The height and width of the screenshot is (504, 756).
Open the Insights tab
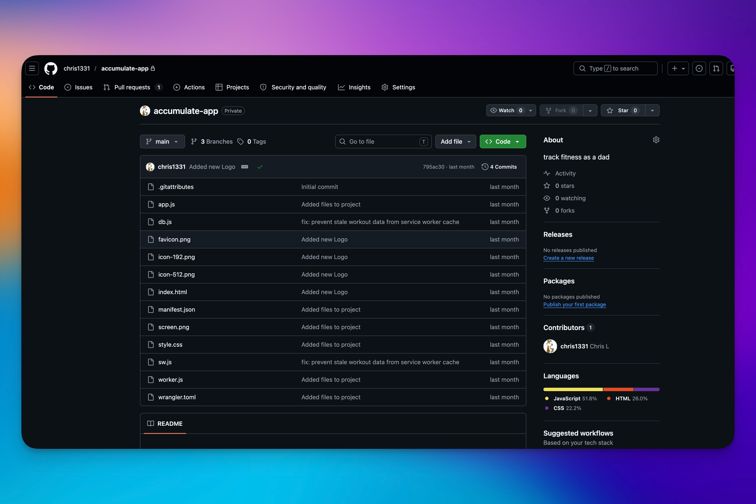coord(354,87)
